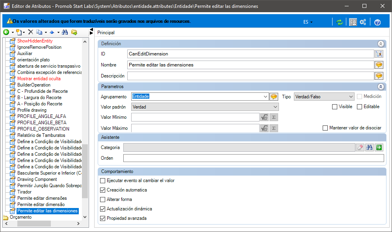The image size is (392, 232).
Task: Click tree scroll down arrow
Action: click(x=85, y=217)
